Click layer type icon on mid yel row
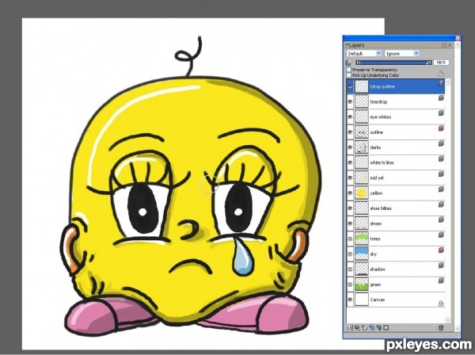The width and height of the screenshot is (475, 355). (441, 174)
